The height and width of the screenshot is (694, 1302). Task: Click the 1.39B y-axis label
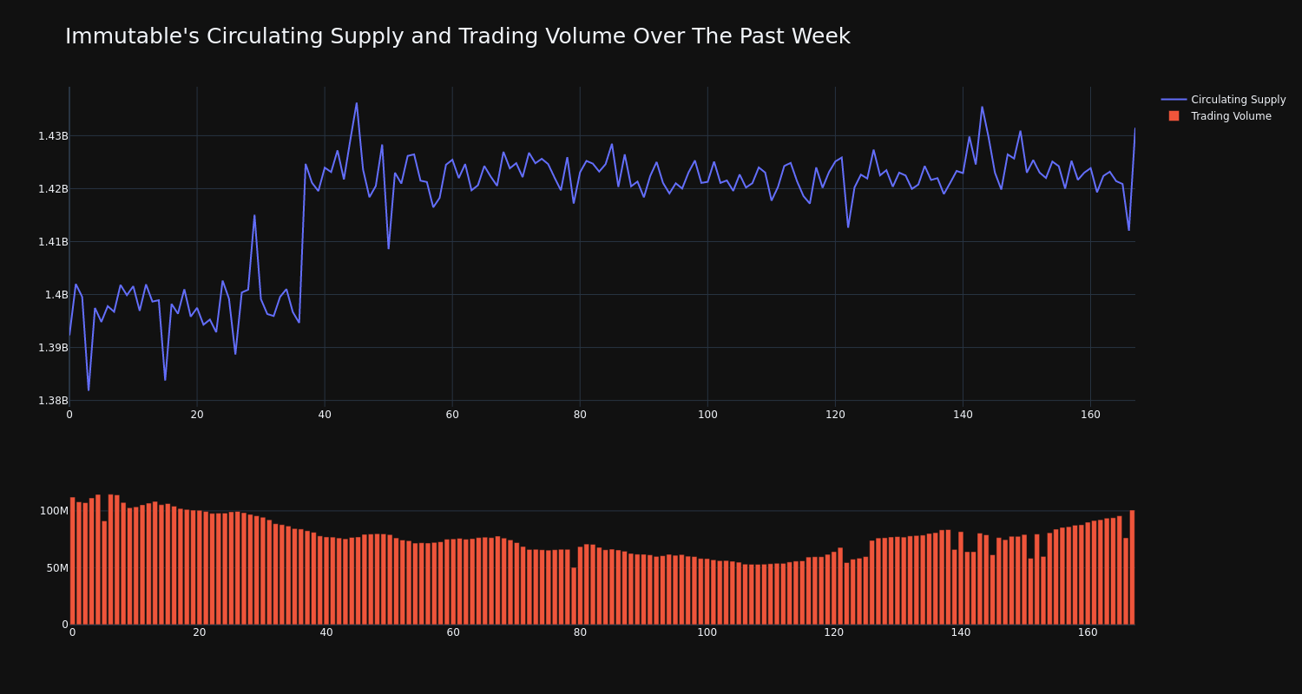[x=53, y=348]
